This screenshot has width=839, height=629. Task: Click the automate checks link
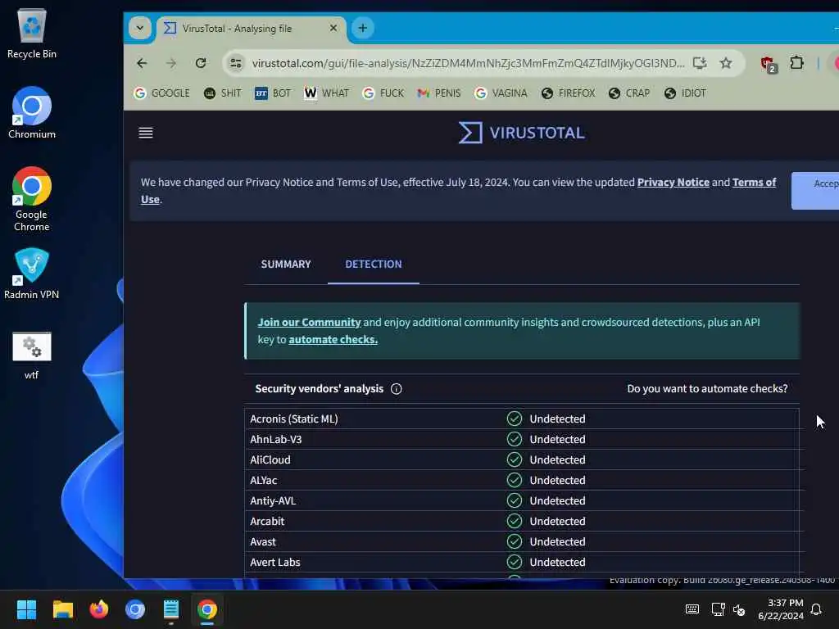click(333, 340)
